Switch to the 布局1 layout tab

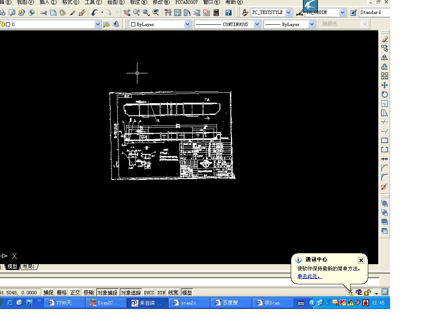29,267
